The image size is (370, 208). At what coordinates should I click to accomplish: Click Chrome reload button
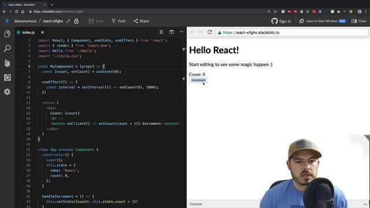point(16,12)
